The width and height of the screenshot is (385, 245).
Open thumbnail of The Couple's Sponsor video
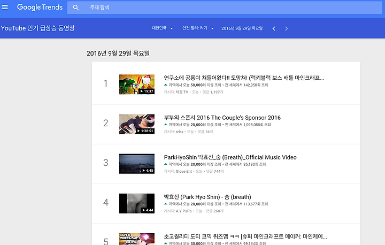click(137, 124)
